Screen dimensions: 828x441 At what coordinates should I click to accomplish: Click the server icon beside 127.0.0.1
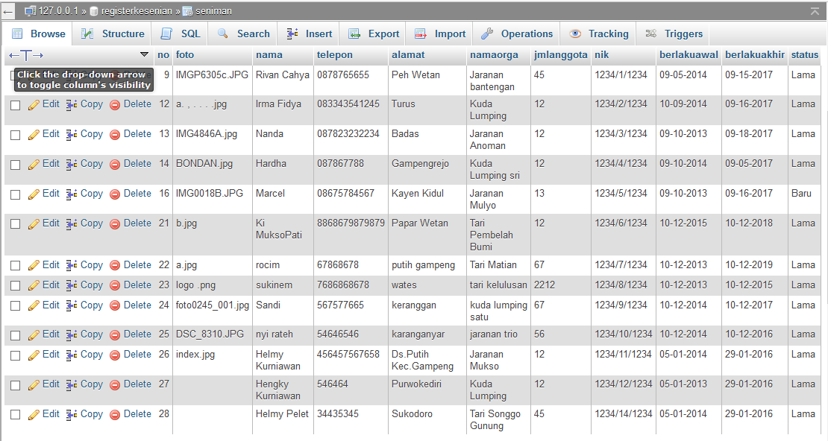[x=27, y=11]
